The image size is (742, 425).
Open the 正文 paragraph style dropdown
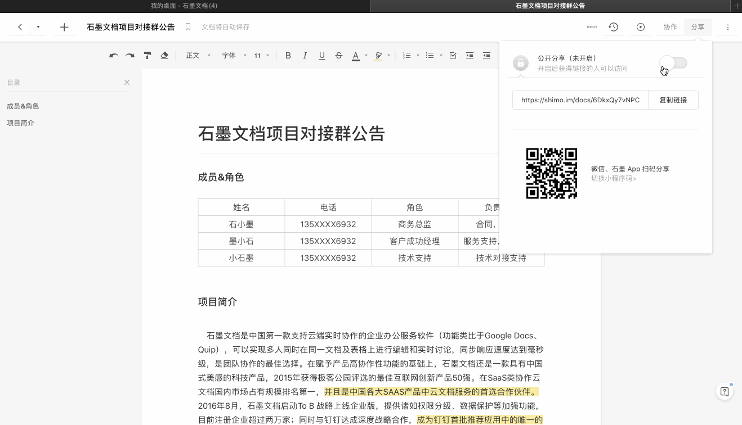click(198, 56)
